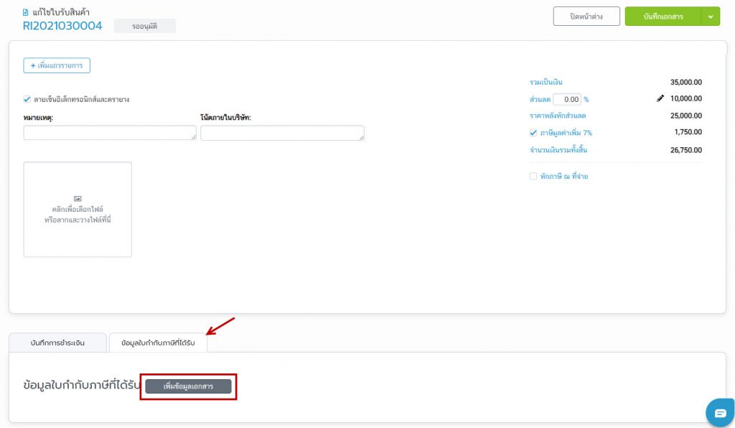Open the chat support bubble

click(719, 412)
